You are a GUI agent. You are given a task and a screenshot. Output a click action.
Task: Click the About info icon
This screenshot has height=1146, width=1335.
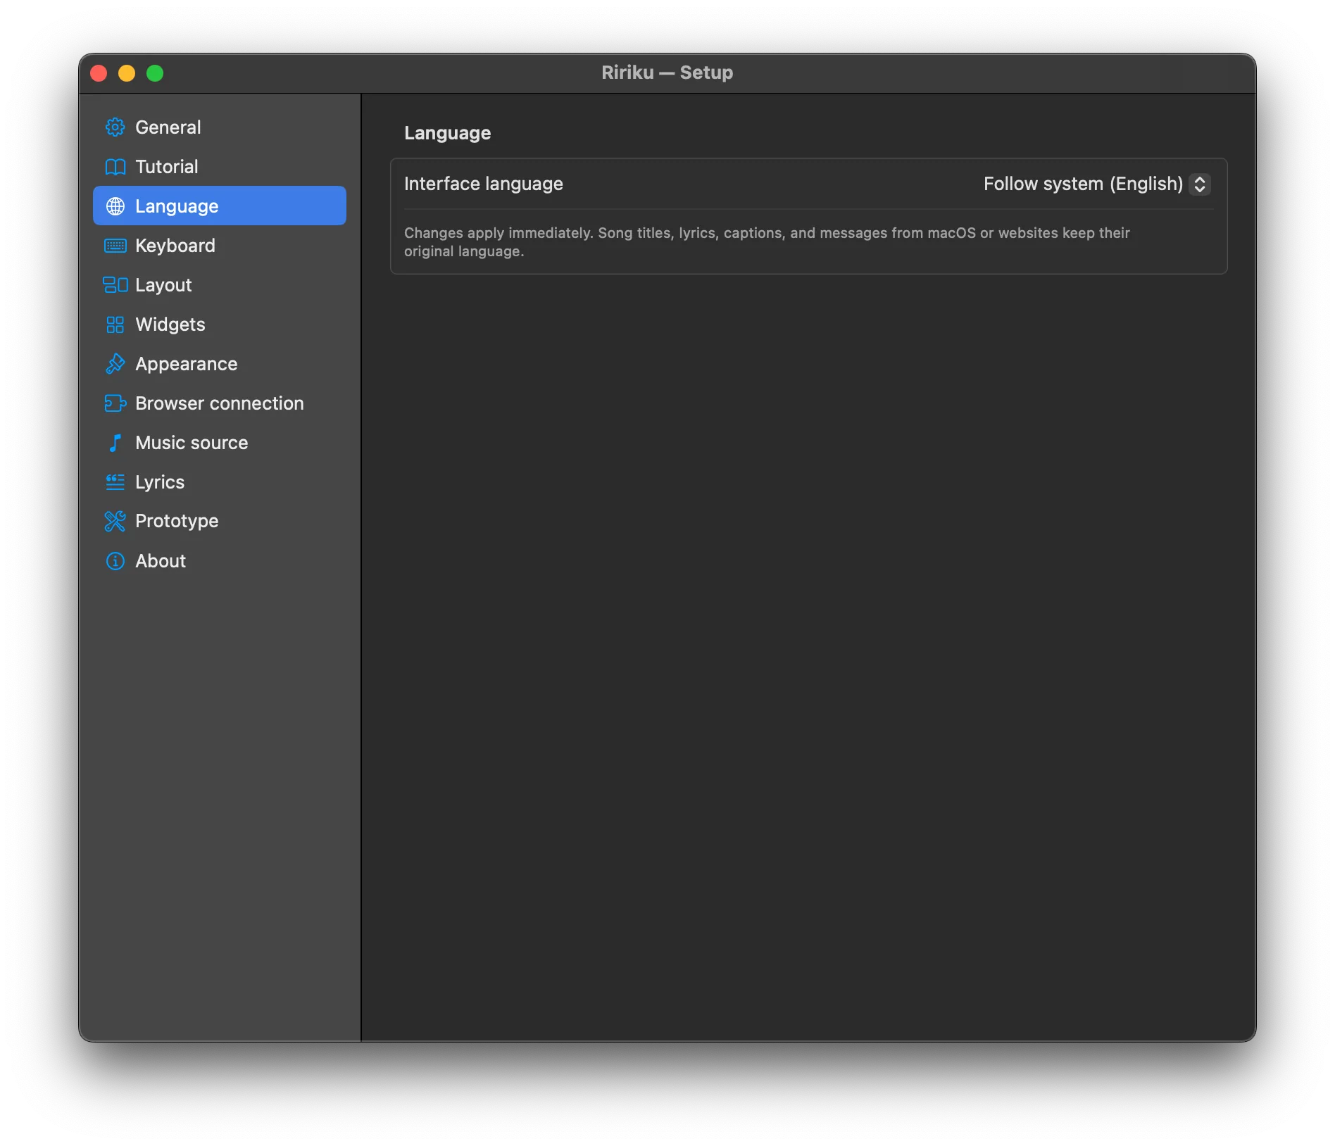115,561
